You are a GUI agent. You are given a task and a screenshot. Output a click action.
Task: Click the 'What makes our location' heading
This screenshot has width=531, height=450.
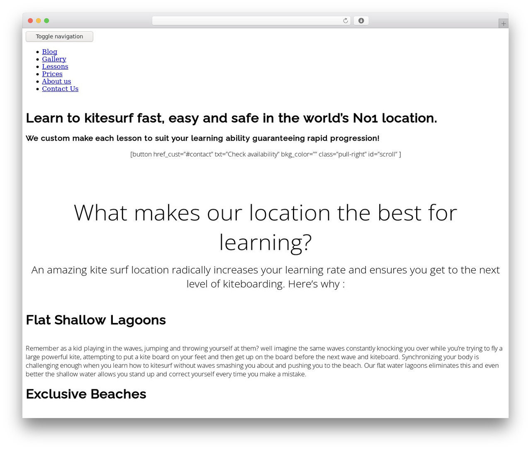265,227
